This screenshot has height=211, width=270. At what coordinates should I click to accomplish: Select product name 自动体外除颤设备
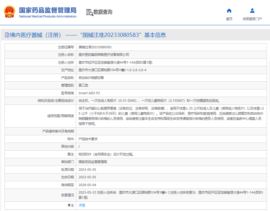point(91,78)
